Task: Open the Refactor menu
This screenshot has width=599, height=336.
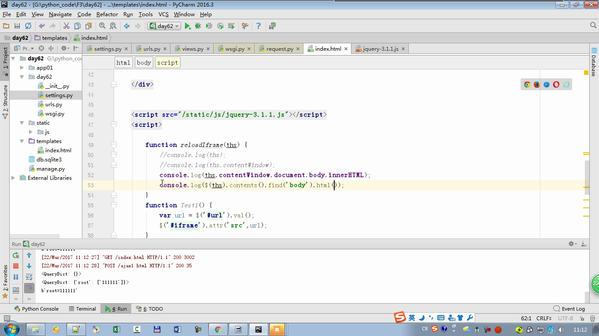Action: coord(107,14)
